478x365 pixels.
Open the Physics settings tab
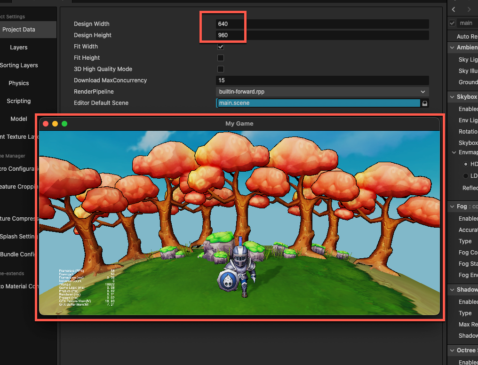tap(19, 83)
